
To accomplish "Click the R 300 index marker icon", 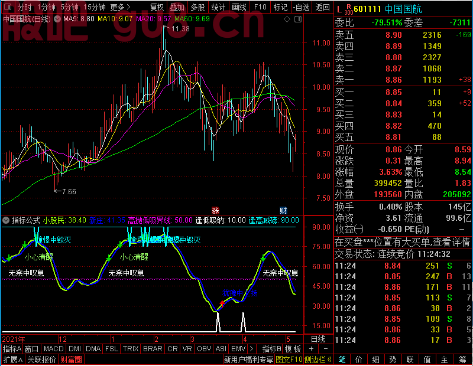I will coord(349,9).
